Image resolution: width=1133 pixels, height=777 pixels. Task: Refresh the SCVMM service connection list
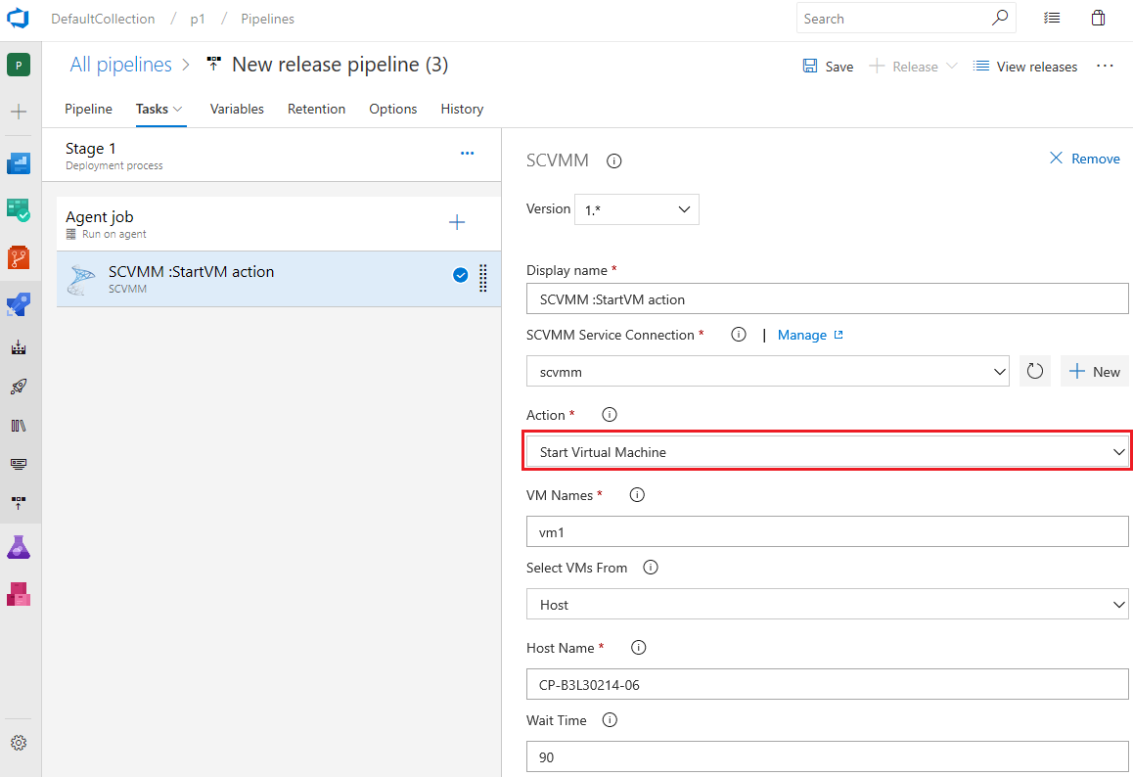(1035, 372)
